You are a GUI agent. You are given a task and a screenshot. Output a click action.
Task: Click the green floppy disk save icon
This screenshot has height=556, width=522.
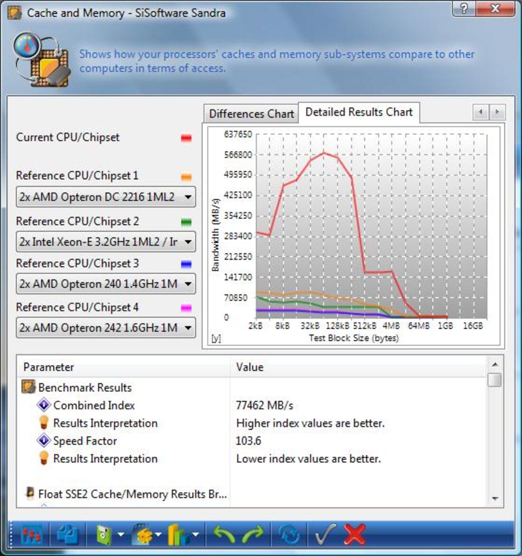104,534
